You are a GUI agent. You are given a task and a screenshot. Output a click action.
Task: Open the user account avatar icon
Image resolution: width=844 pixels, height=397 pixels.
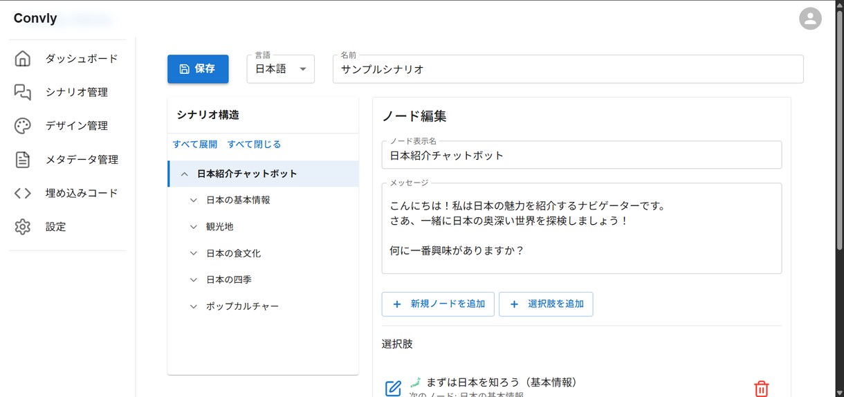(x=810, y=19)
